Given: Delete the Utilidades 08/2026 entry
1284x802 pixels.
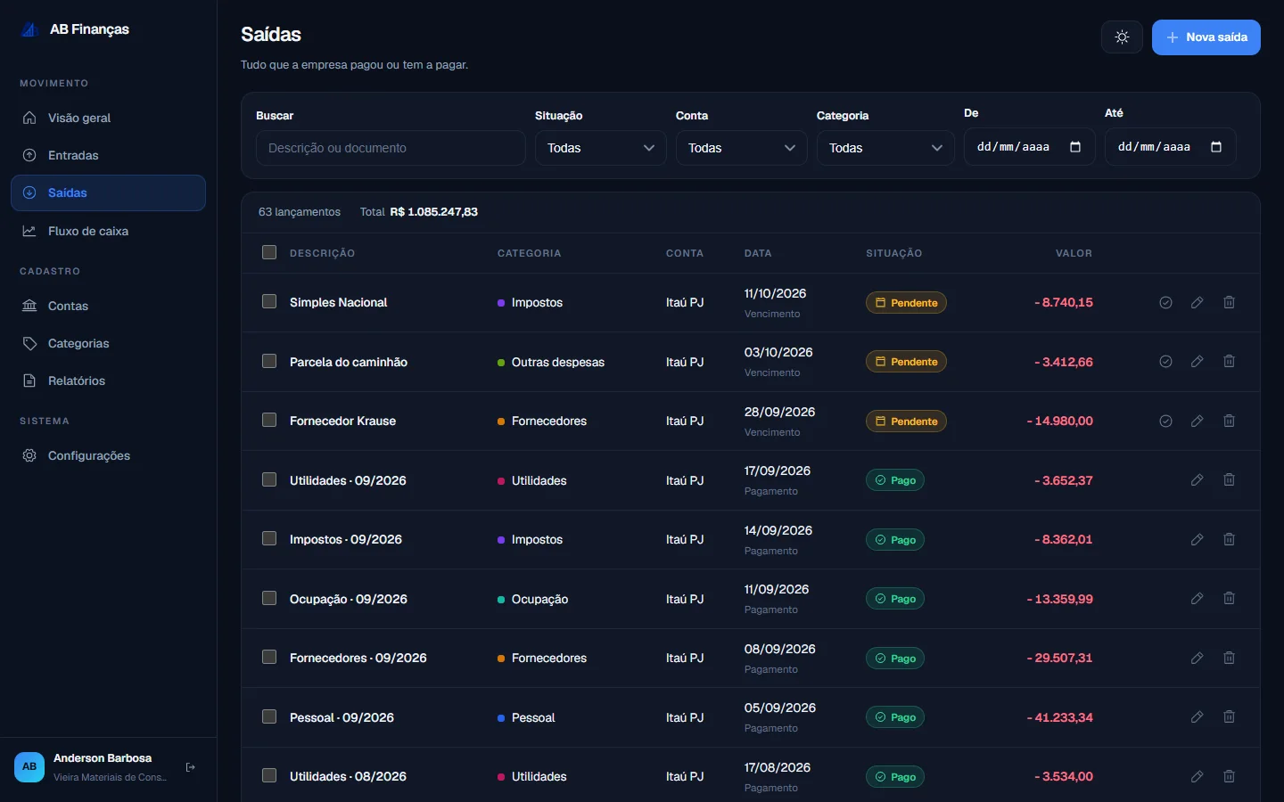Looking at the screenshot, I should pos(1229,776).
